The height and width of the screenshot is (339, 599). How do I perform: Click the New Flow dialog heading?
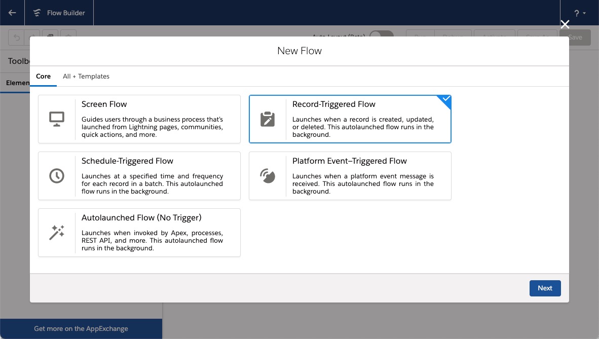(x=299, y=51)
